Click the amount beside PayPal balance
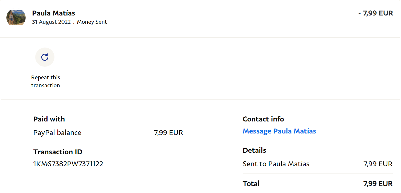401x193 pixels. (168, 133)
